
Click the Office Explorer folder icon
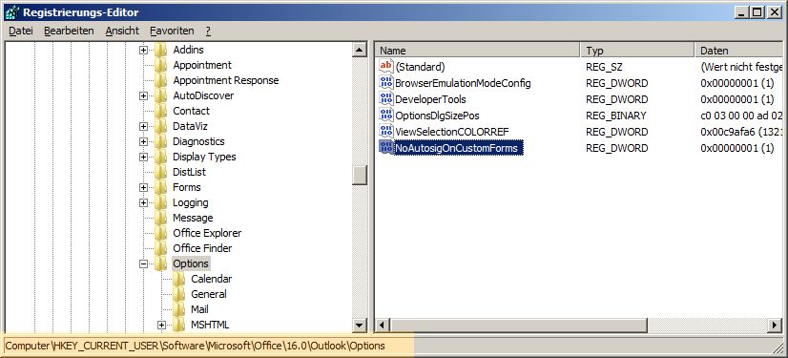click(x=161, y=233)
